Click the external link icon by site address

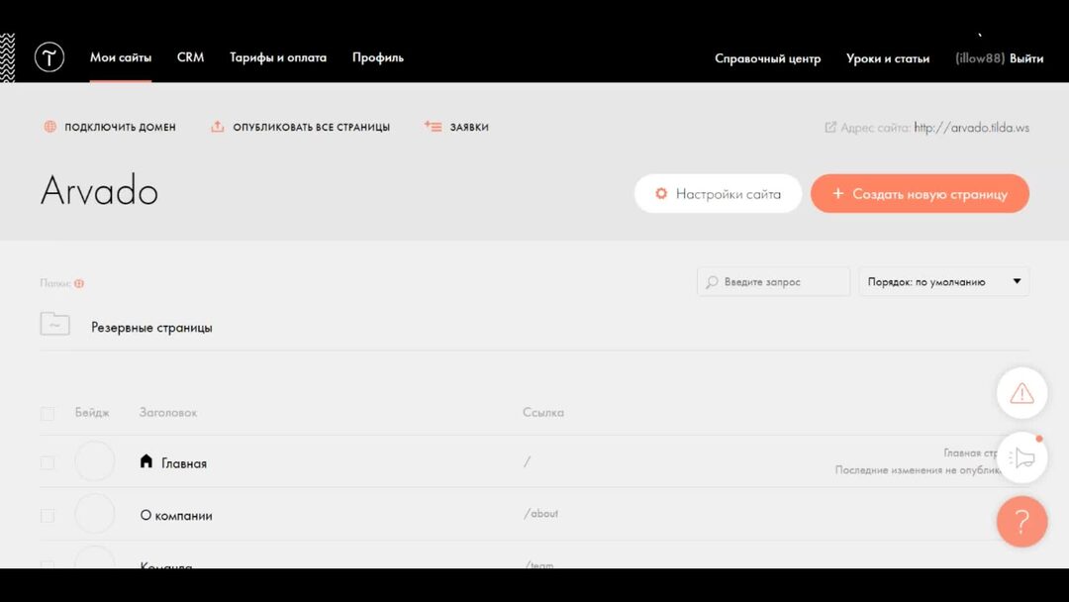tap(830, 127)
